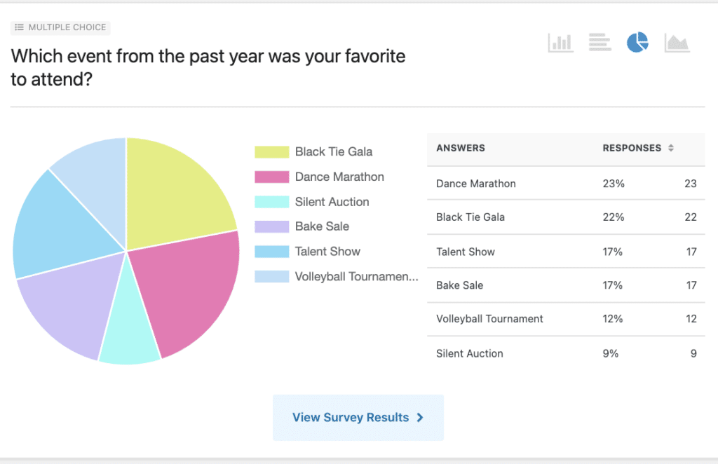Click the Bake Sale purple legend swatch

tap(271, 227)
